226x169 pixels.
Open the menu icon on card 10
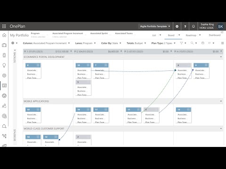88,65
